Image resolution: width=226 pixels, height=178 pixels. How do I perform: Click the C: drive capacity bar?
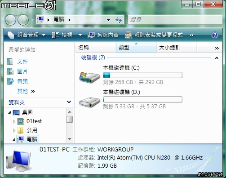[143, 75]
